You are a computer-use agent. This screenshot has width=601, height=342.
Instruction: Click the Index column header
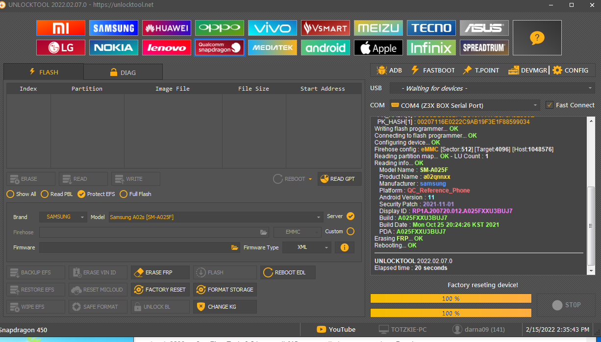tap(28, 89)
